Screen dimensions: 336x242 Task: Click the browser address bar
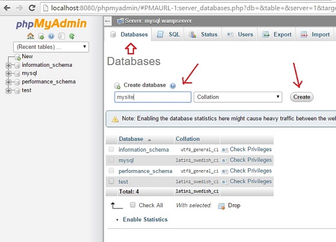pyautogui.click(x=188, y=8)
